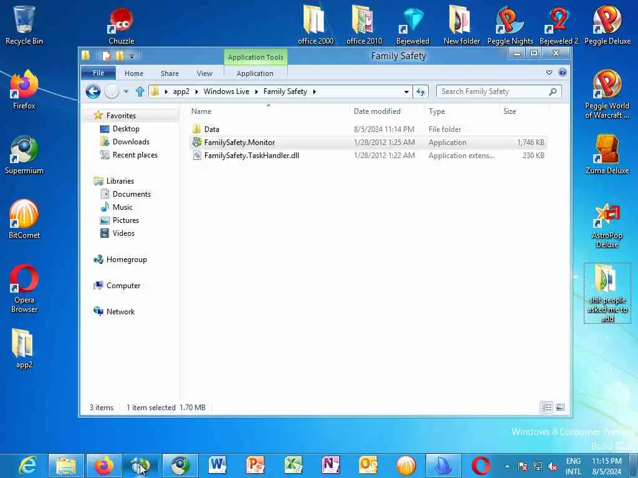The height and width of the screenshot is (478, 638).
Task: Expand arrow after app2 in breadcrumb
Action: pos(196,92)
